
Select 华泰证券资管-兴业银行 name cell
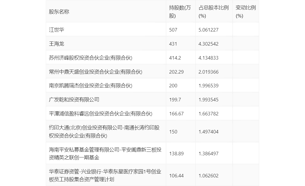(x=105, y=175)
